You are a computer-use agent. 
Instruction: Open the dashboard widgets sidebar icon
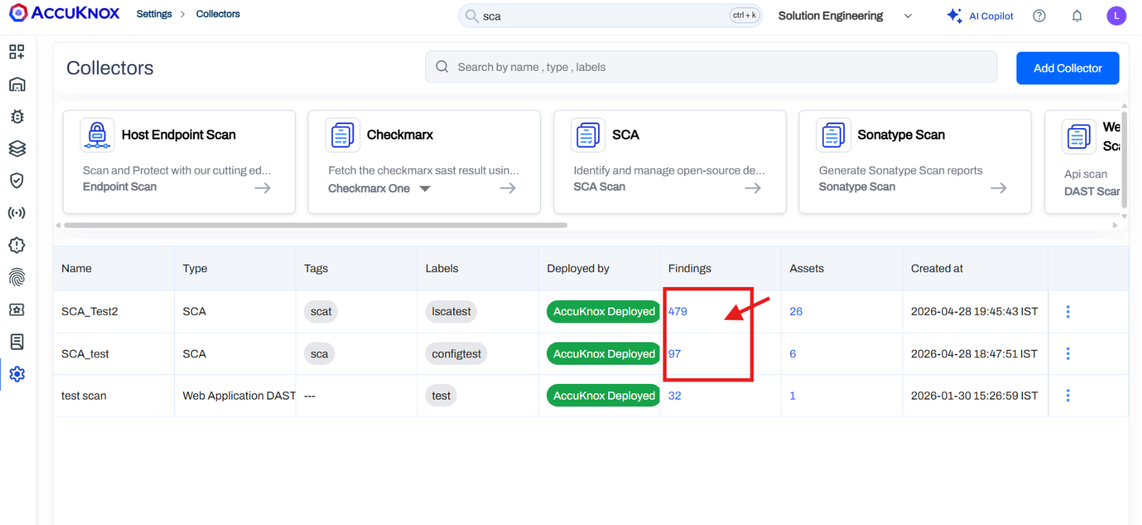pos(17,52)
